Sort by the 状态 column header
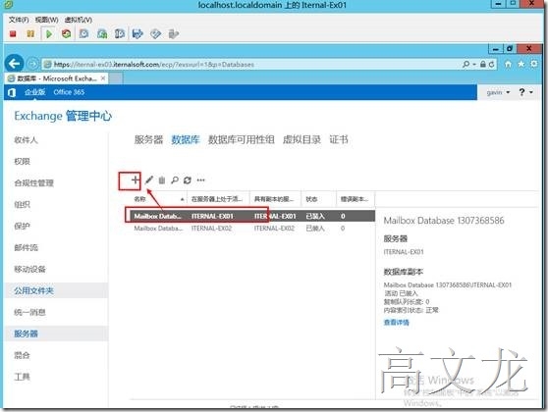This screenshot has height=412, width=548. [x=319, y=199]
